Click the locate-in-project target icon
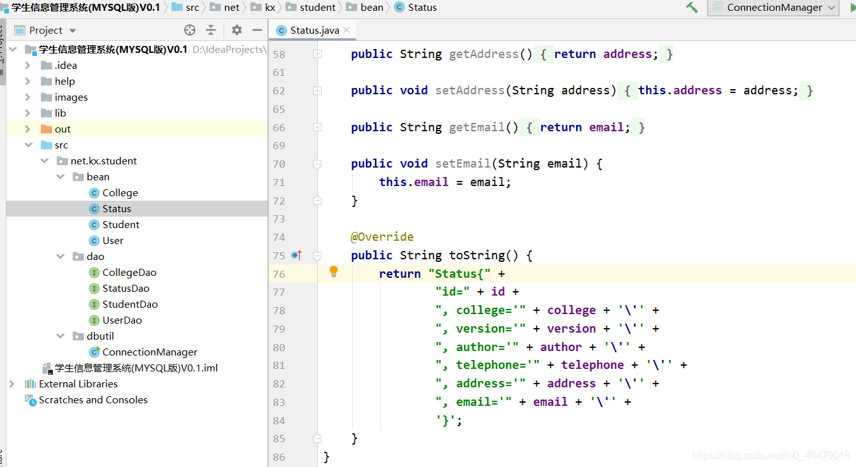The width and height of the screenshot is (856, 467). (190, 30)
